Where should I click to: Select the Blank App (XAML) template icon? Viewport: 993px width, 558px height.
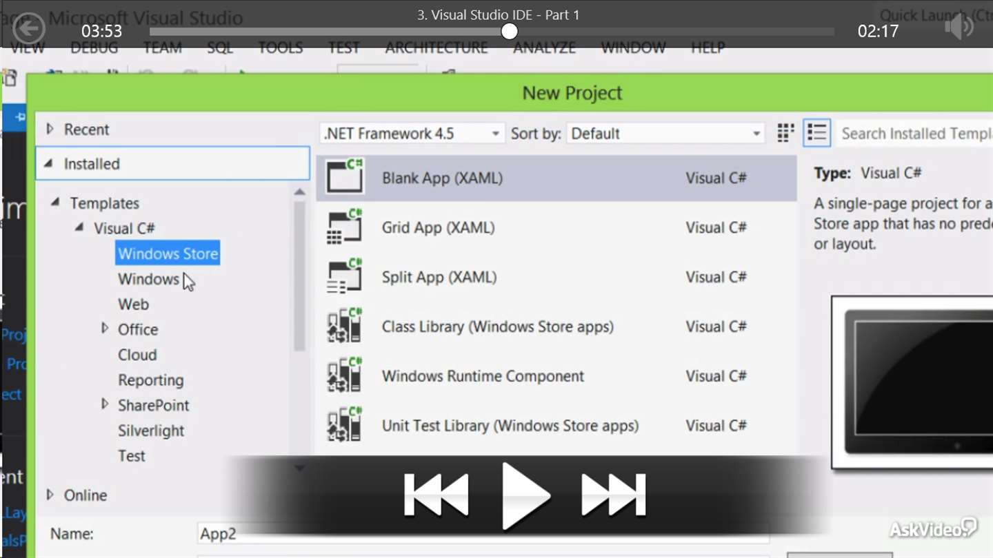(345, 177)
